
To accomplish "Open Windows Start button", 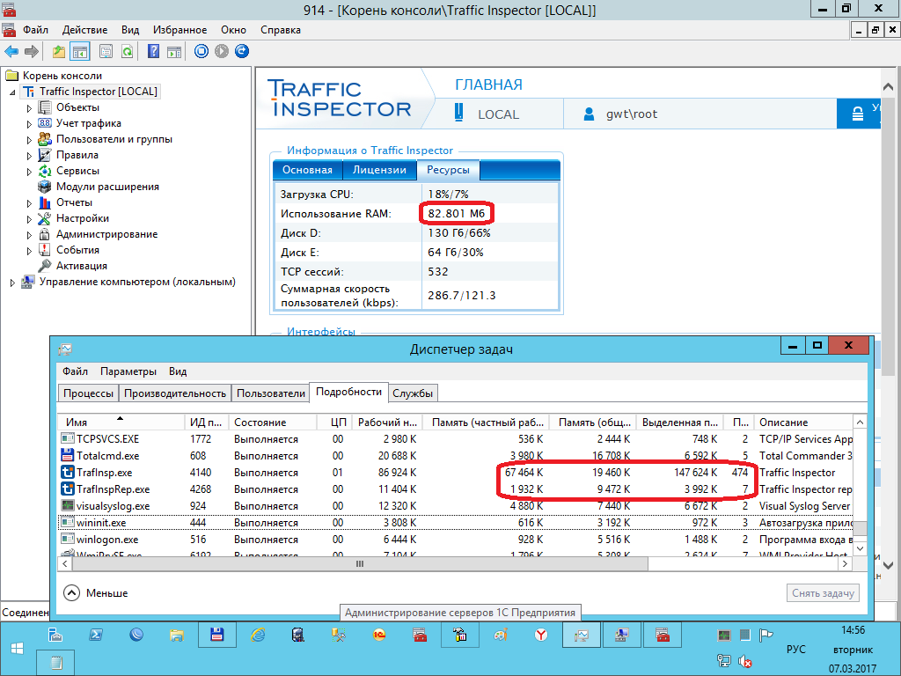I will (x=18, y=649).
